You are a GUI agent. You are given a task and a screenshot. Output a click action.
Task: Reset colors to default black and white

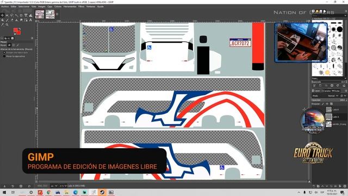(x=15, y=34)
